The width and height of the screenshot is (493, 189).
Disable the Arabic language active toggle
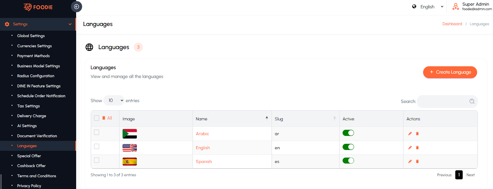(x=348, y=133)
